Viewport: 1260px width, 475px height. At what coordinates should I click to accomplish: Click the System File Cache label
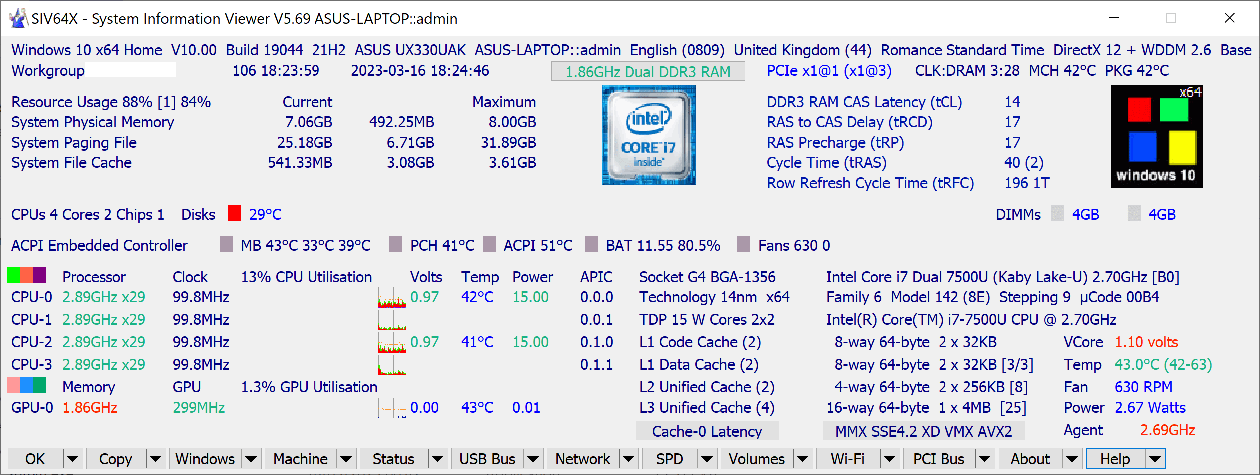71,163
